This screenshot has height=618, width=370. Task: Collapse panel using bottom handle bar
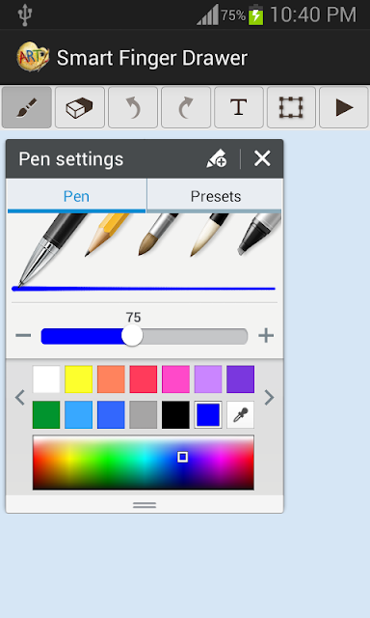click(145, 504)
